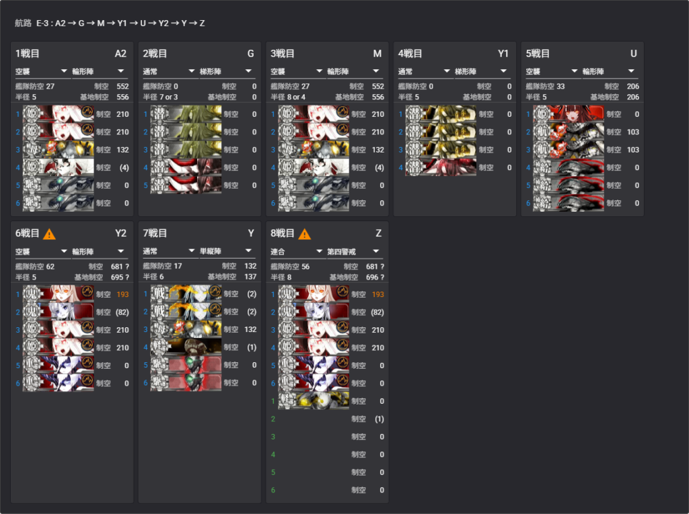Click the warning icon beside 6戦目
The height and width of the screenshot is (514, 689).
(49, 234)
